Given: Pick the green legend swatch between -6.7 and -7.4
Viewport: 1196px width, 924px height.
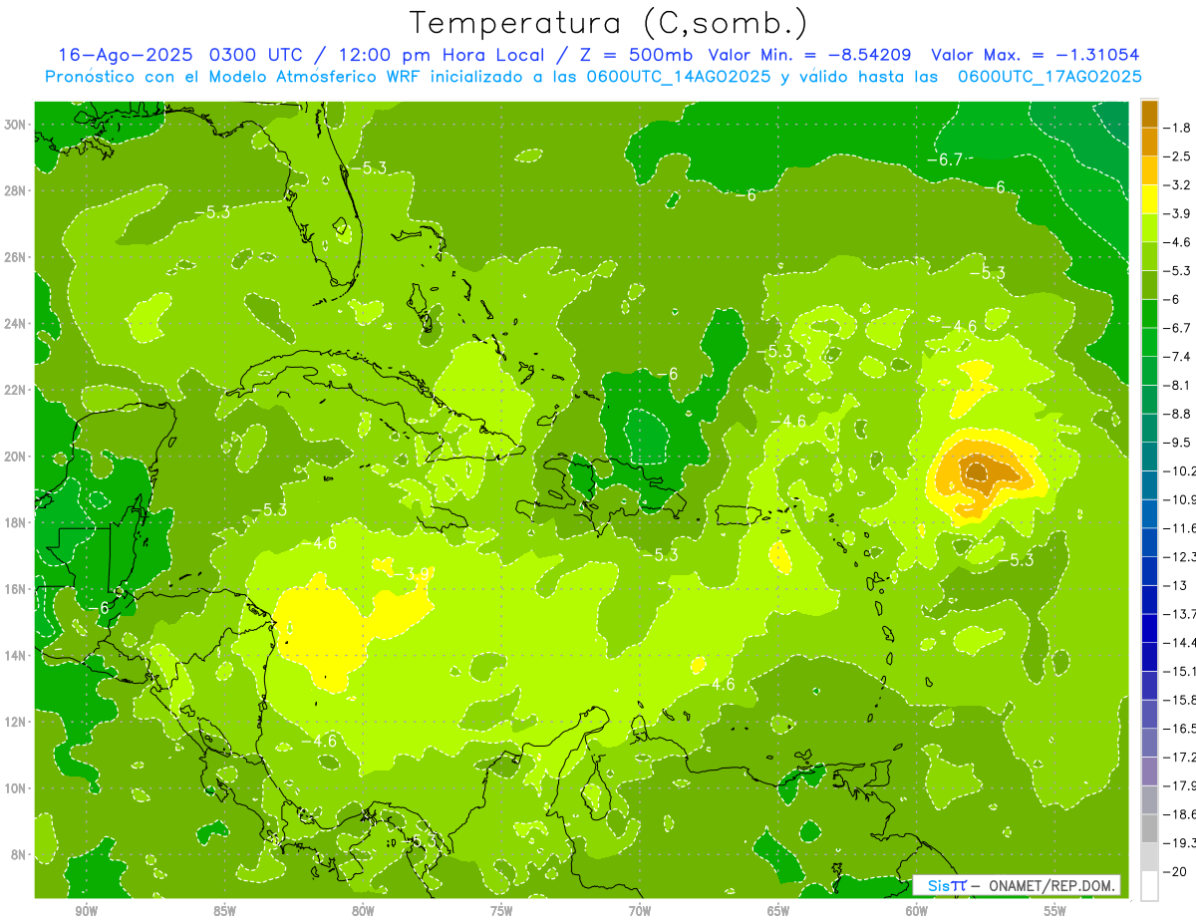Looking at the screenshot, I should click(1150, 342).
